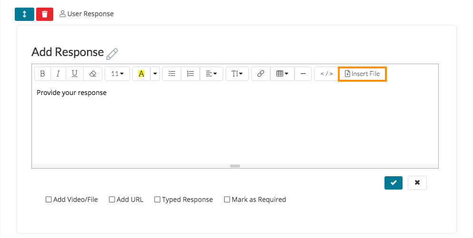Delete the User Response with the red trash button
The height and width of the screenshot is (238, 473).
(x=45, y=14)
